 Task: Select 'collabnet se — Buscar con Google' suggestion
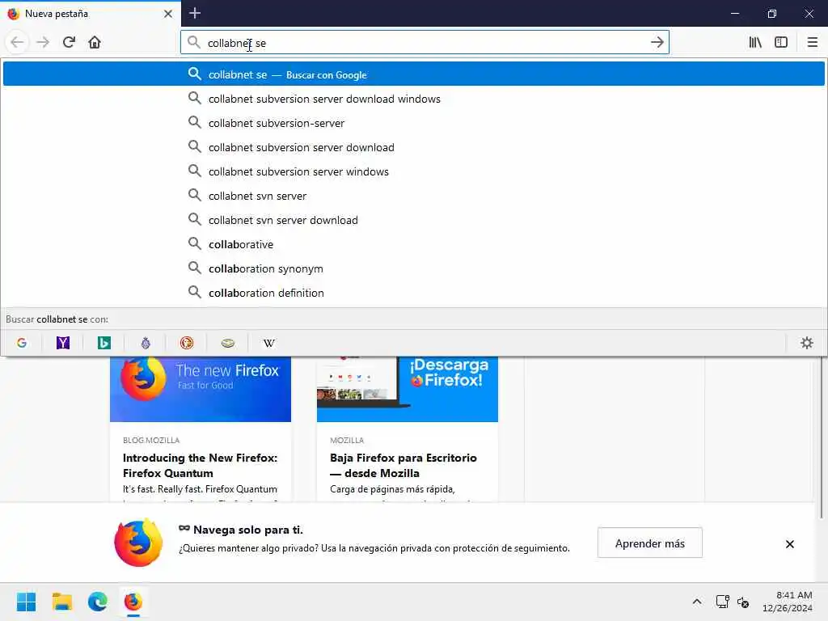click(413, 74)
